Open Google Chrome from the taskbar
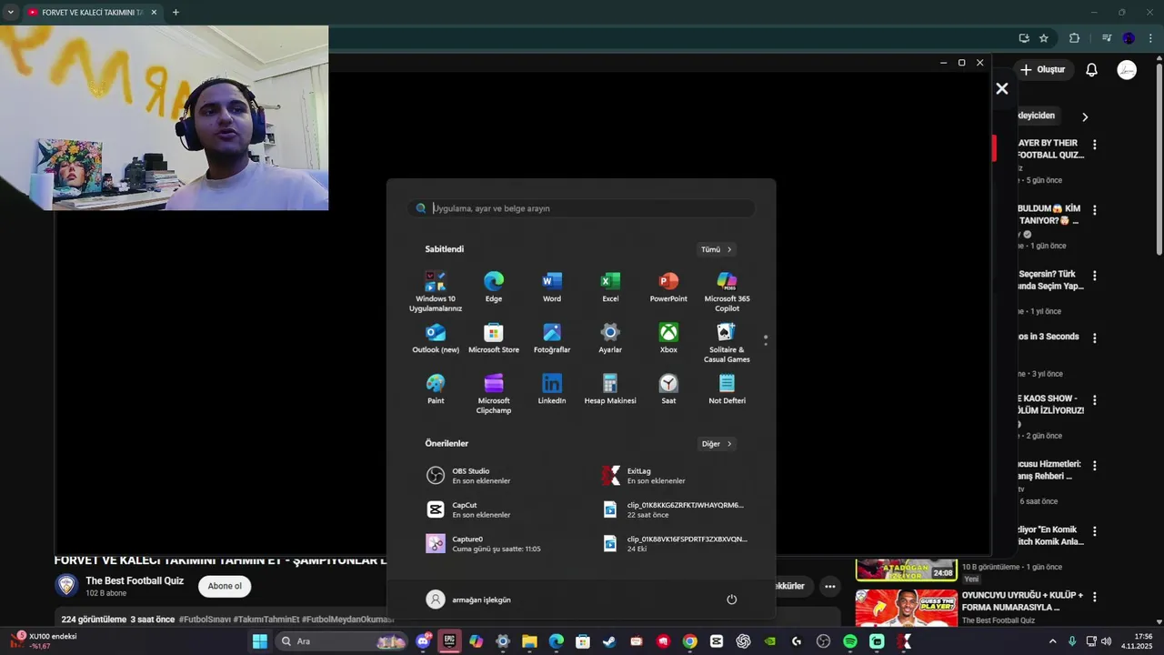The height and width of the screenshot is (655, 1164). coord(690,641)
